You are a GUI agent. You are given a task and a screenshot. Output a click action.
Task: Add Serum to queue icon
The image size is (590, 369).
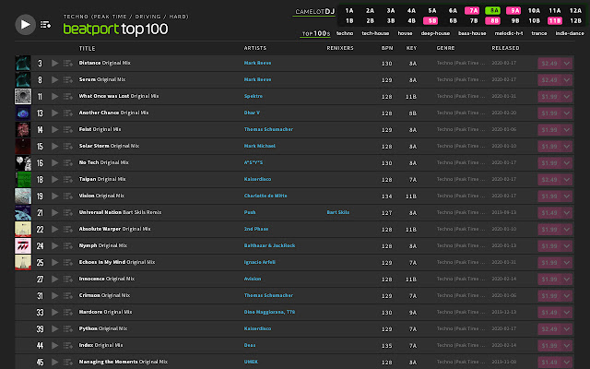(x=67, y=80)
